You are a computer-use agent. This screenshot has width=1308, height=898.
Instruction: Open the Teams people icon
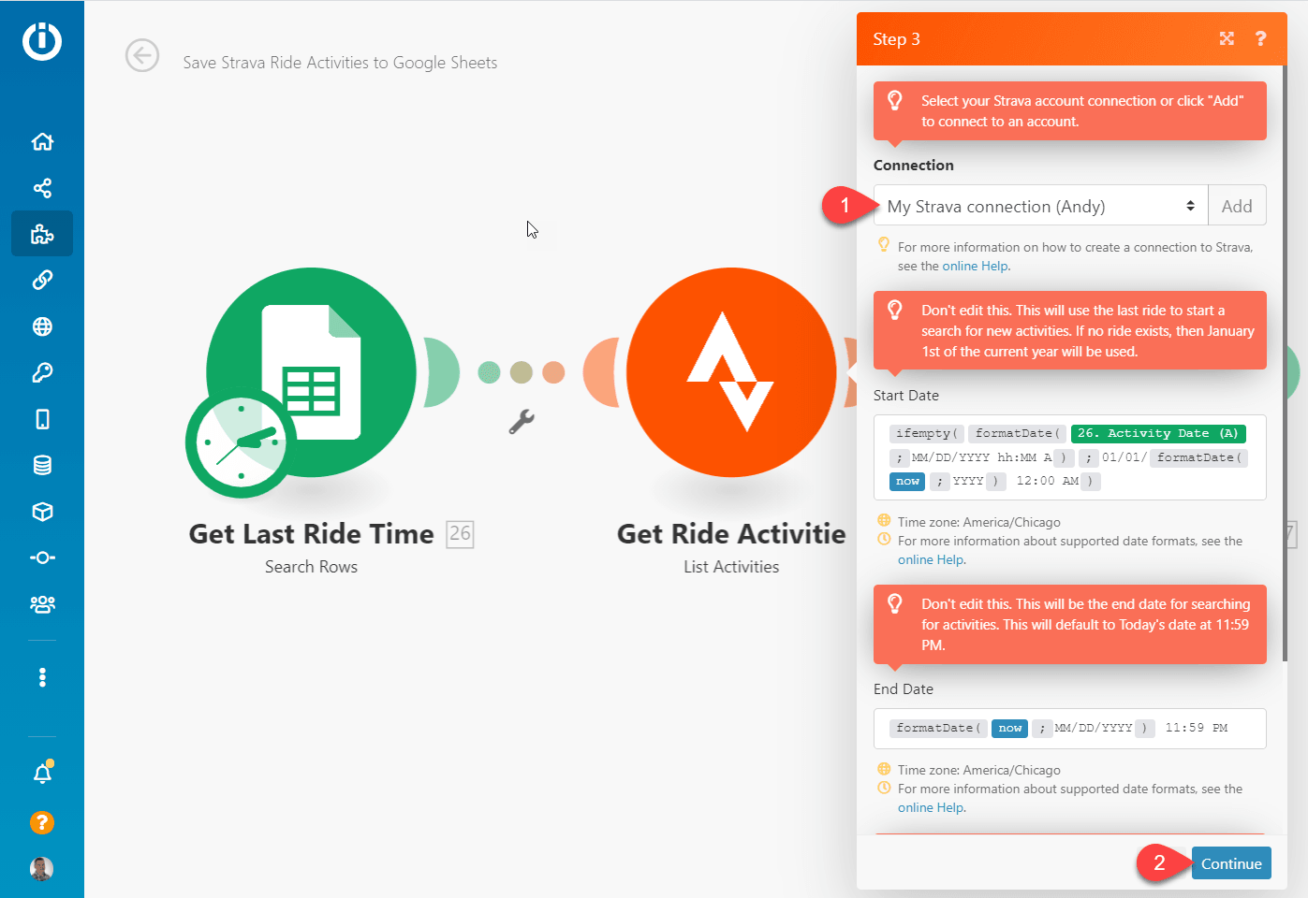point(42,604)
